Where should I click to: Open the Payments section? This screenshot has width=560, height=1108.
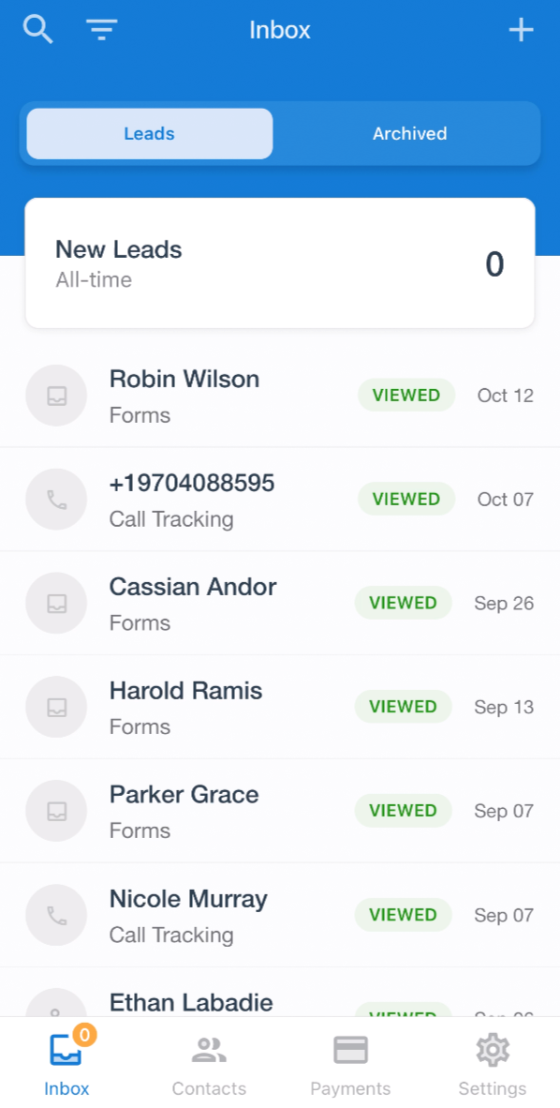coord(350,1064)
